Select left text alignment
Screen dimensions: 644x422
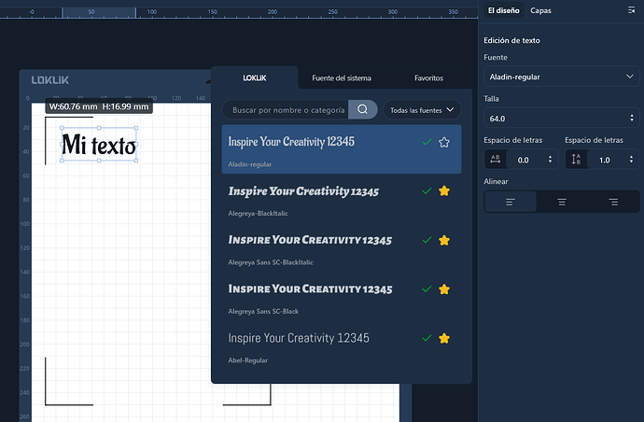tap(510, 202)
